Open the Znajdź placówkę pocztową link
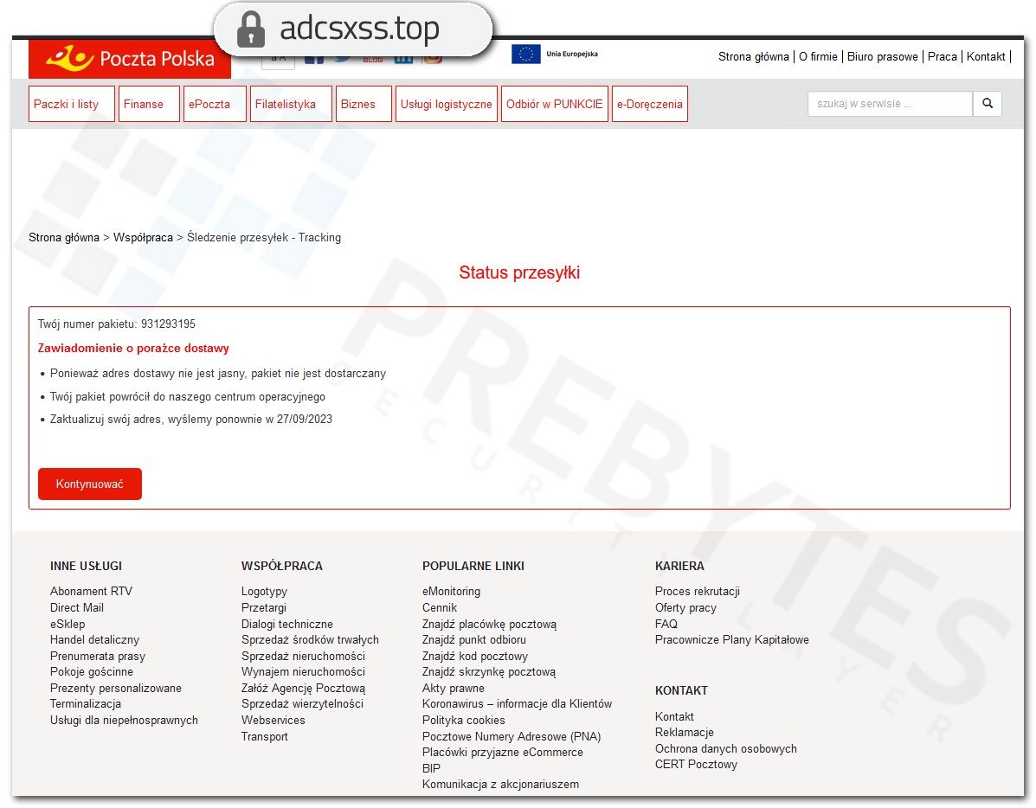 click(490, 625)
